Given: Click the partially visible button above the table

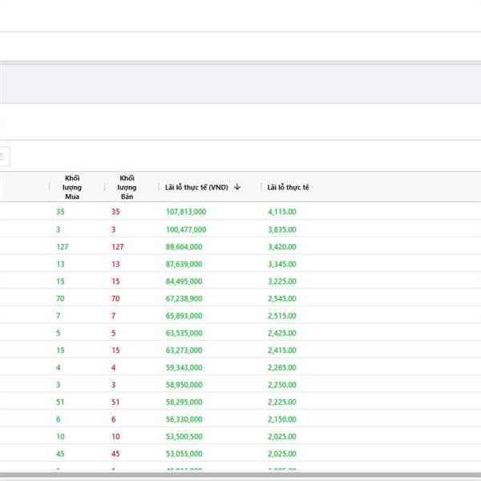Looking at the screenshot, I should point(4,157).
